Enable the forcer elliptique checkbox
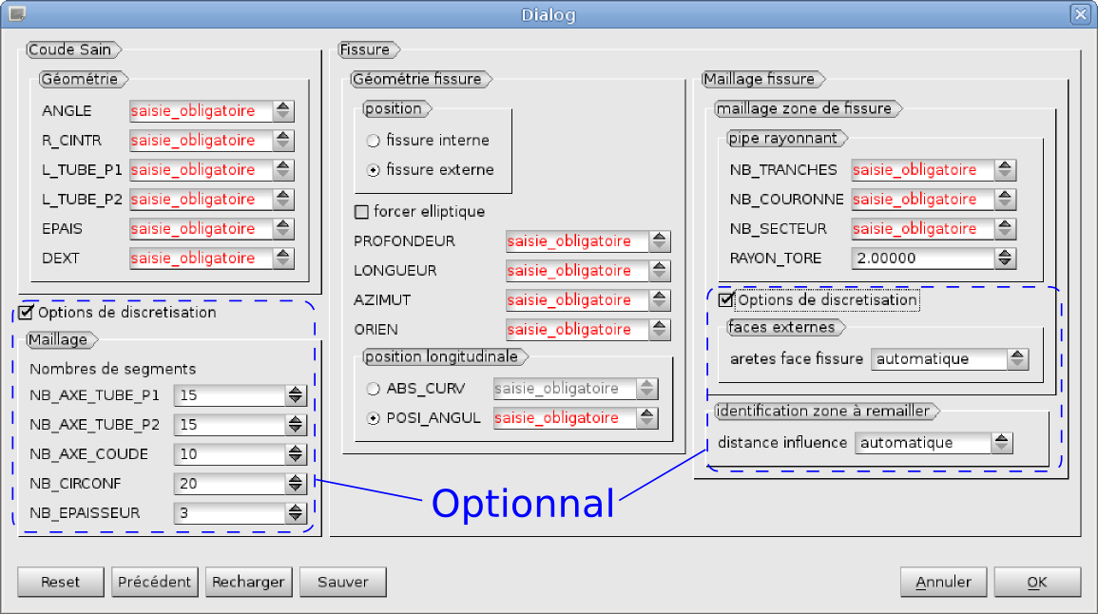Screen dimensions: 1098x614 click(x=361, y=212)
